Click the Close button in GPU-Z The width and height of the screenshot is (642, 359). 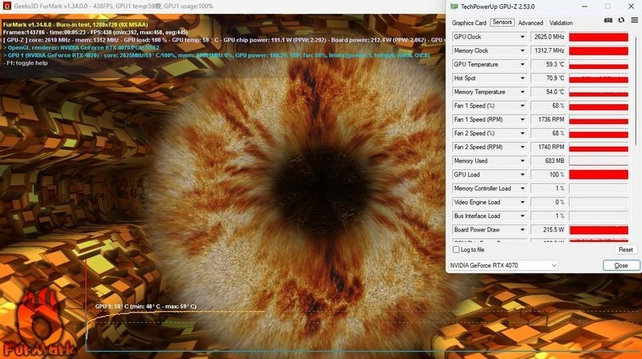(x=620, y=265)
